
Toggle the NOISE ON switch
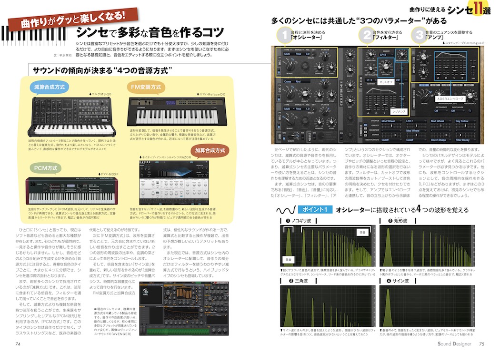pyautogui.click(x=315, y=136)
